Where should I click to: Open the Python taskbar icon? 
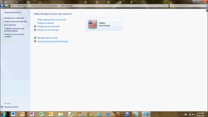tap(70, 114)
